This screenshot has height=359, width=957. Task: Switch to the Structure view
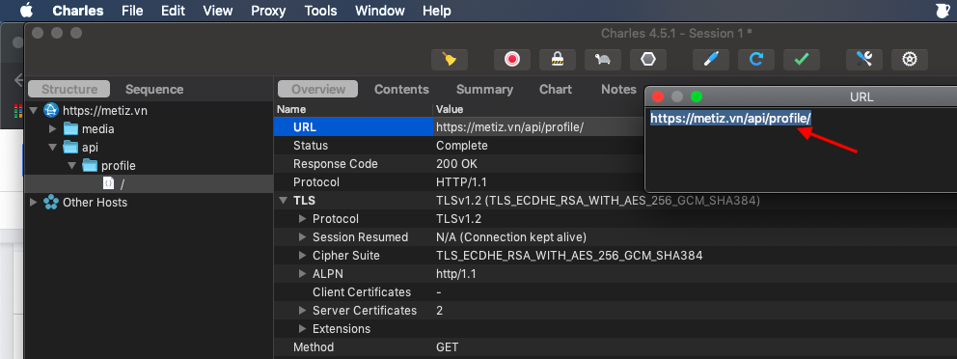[x=68, y=89]
